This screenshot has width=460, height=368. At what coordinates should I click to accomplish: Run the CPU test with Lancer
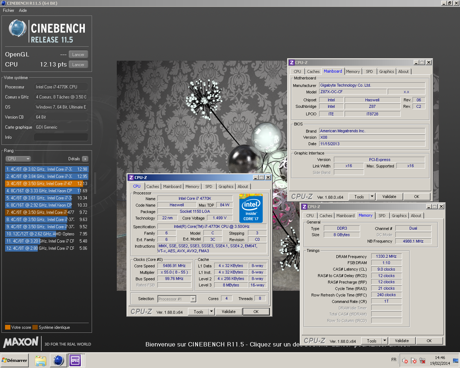click(x=78, y=65)
